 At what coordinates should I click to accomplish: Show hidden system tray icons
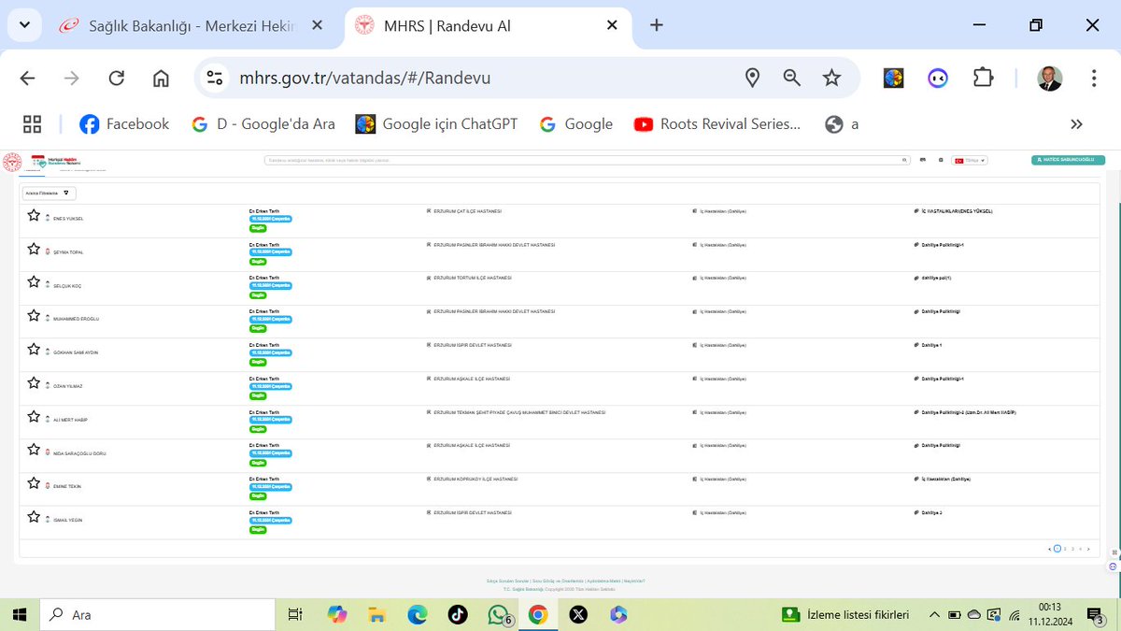[934, 614]
